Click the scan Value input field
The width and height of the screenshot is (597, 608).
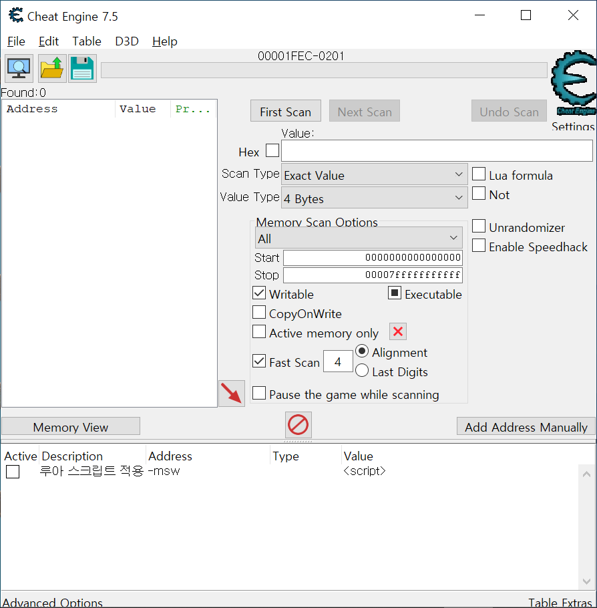coord(436,151)
